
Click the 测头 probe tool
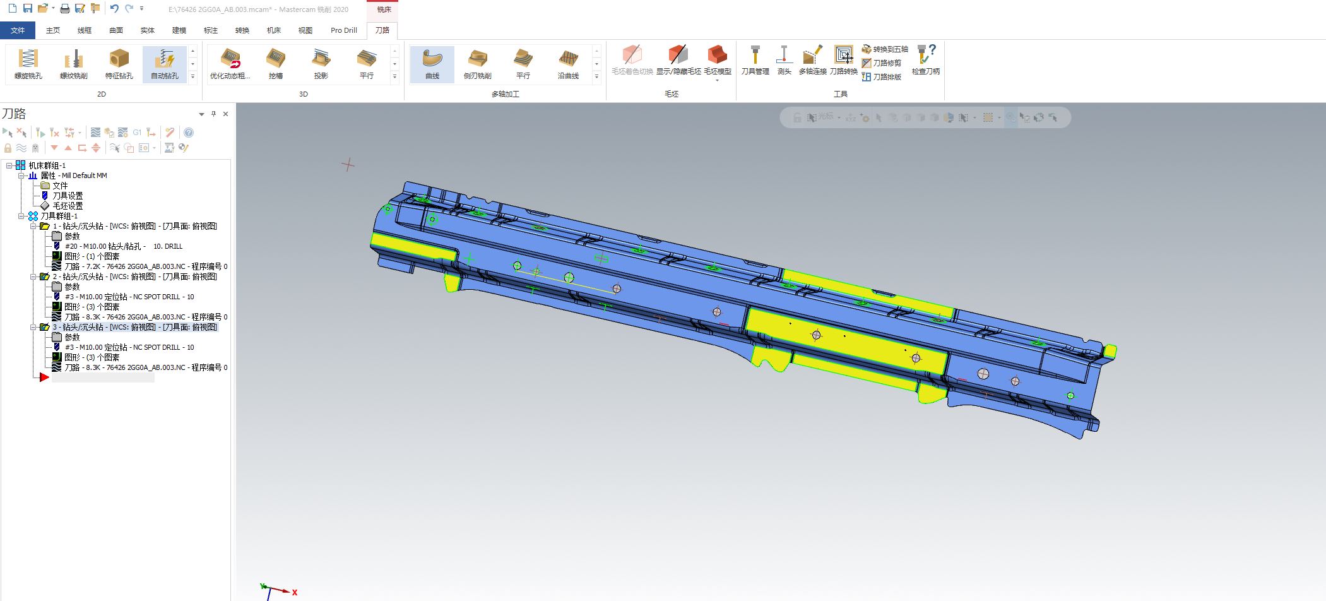pyautogui.click(x=784, y=61)
